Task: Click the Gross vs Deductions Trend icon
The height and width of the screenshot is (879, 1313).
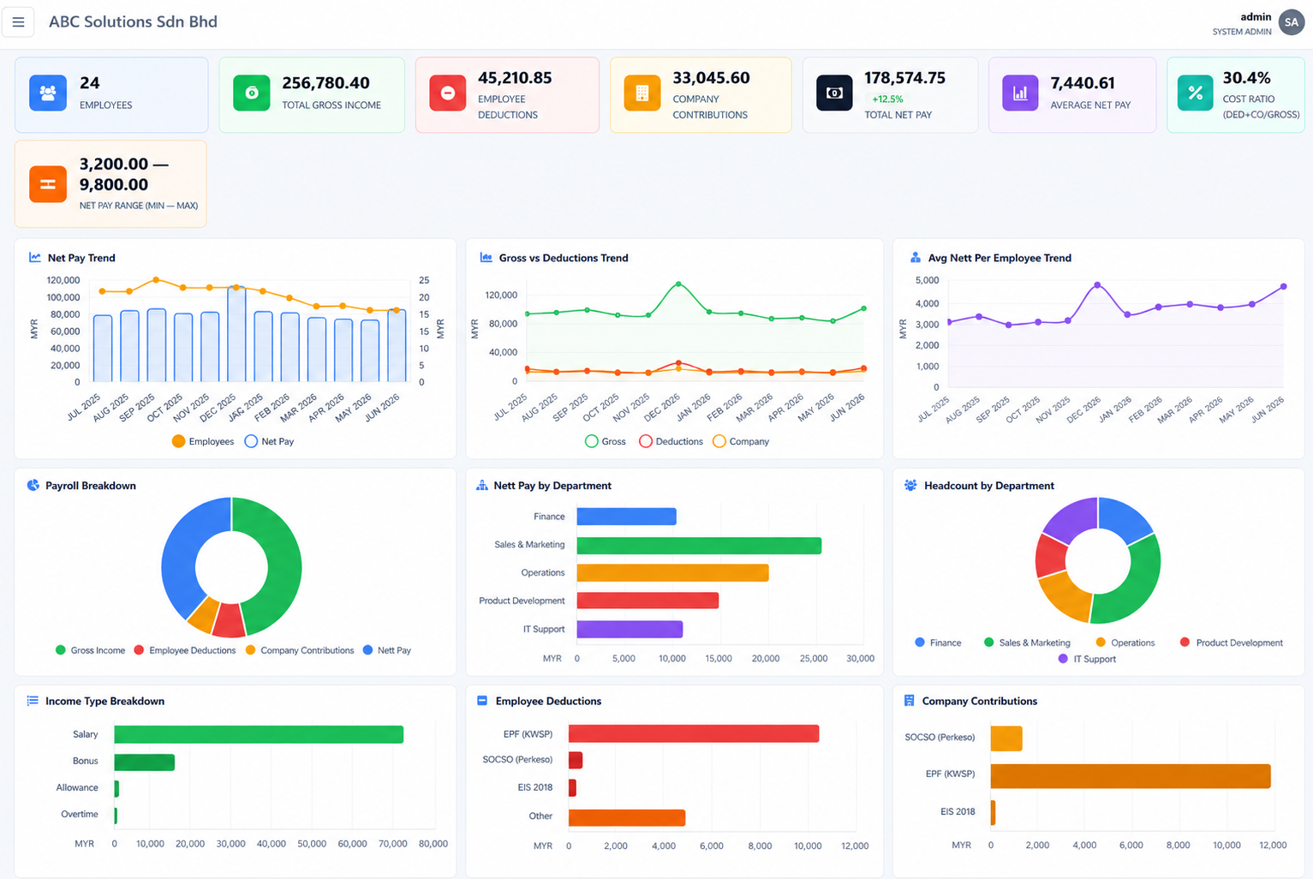Action: [486, 257]
